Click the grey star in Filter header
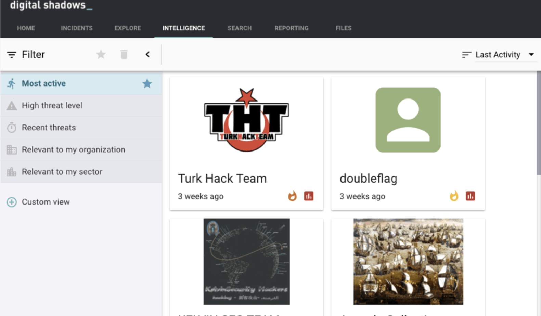541x316 pixels. tap(101, 54)
